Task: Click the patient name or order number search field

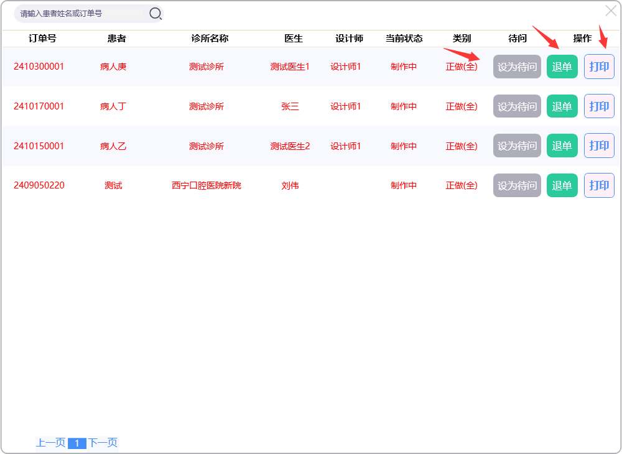Action: (x=81, y=13)
